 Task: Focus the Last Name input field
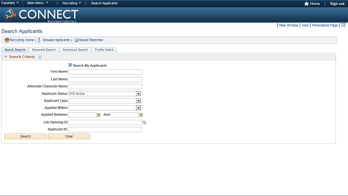pos(105,79)
